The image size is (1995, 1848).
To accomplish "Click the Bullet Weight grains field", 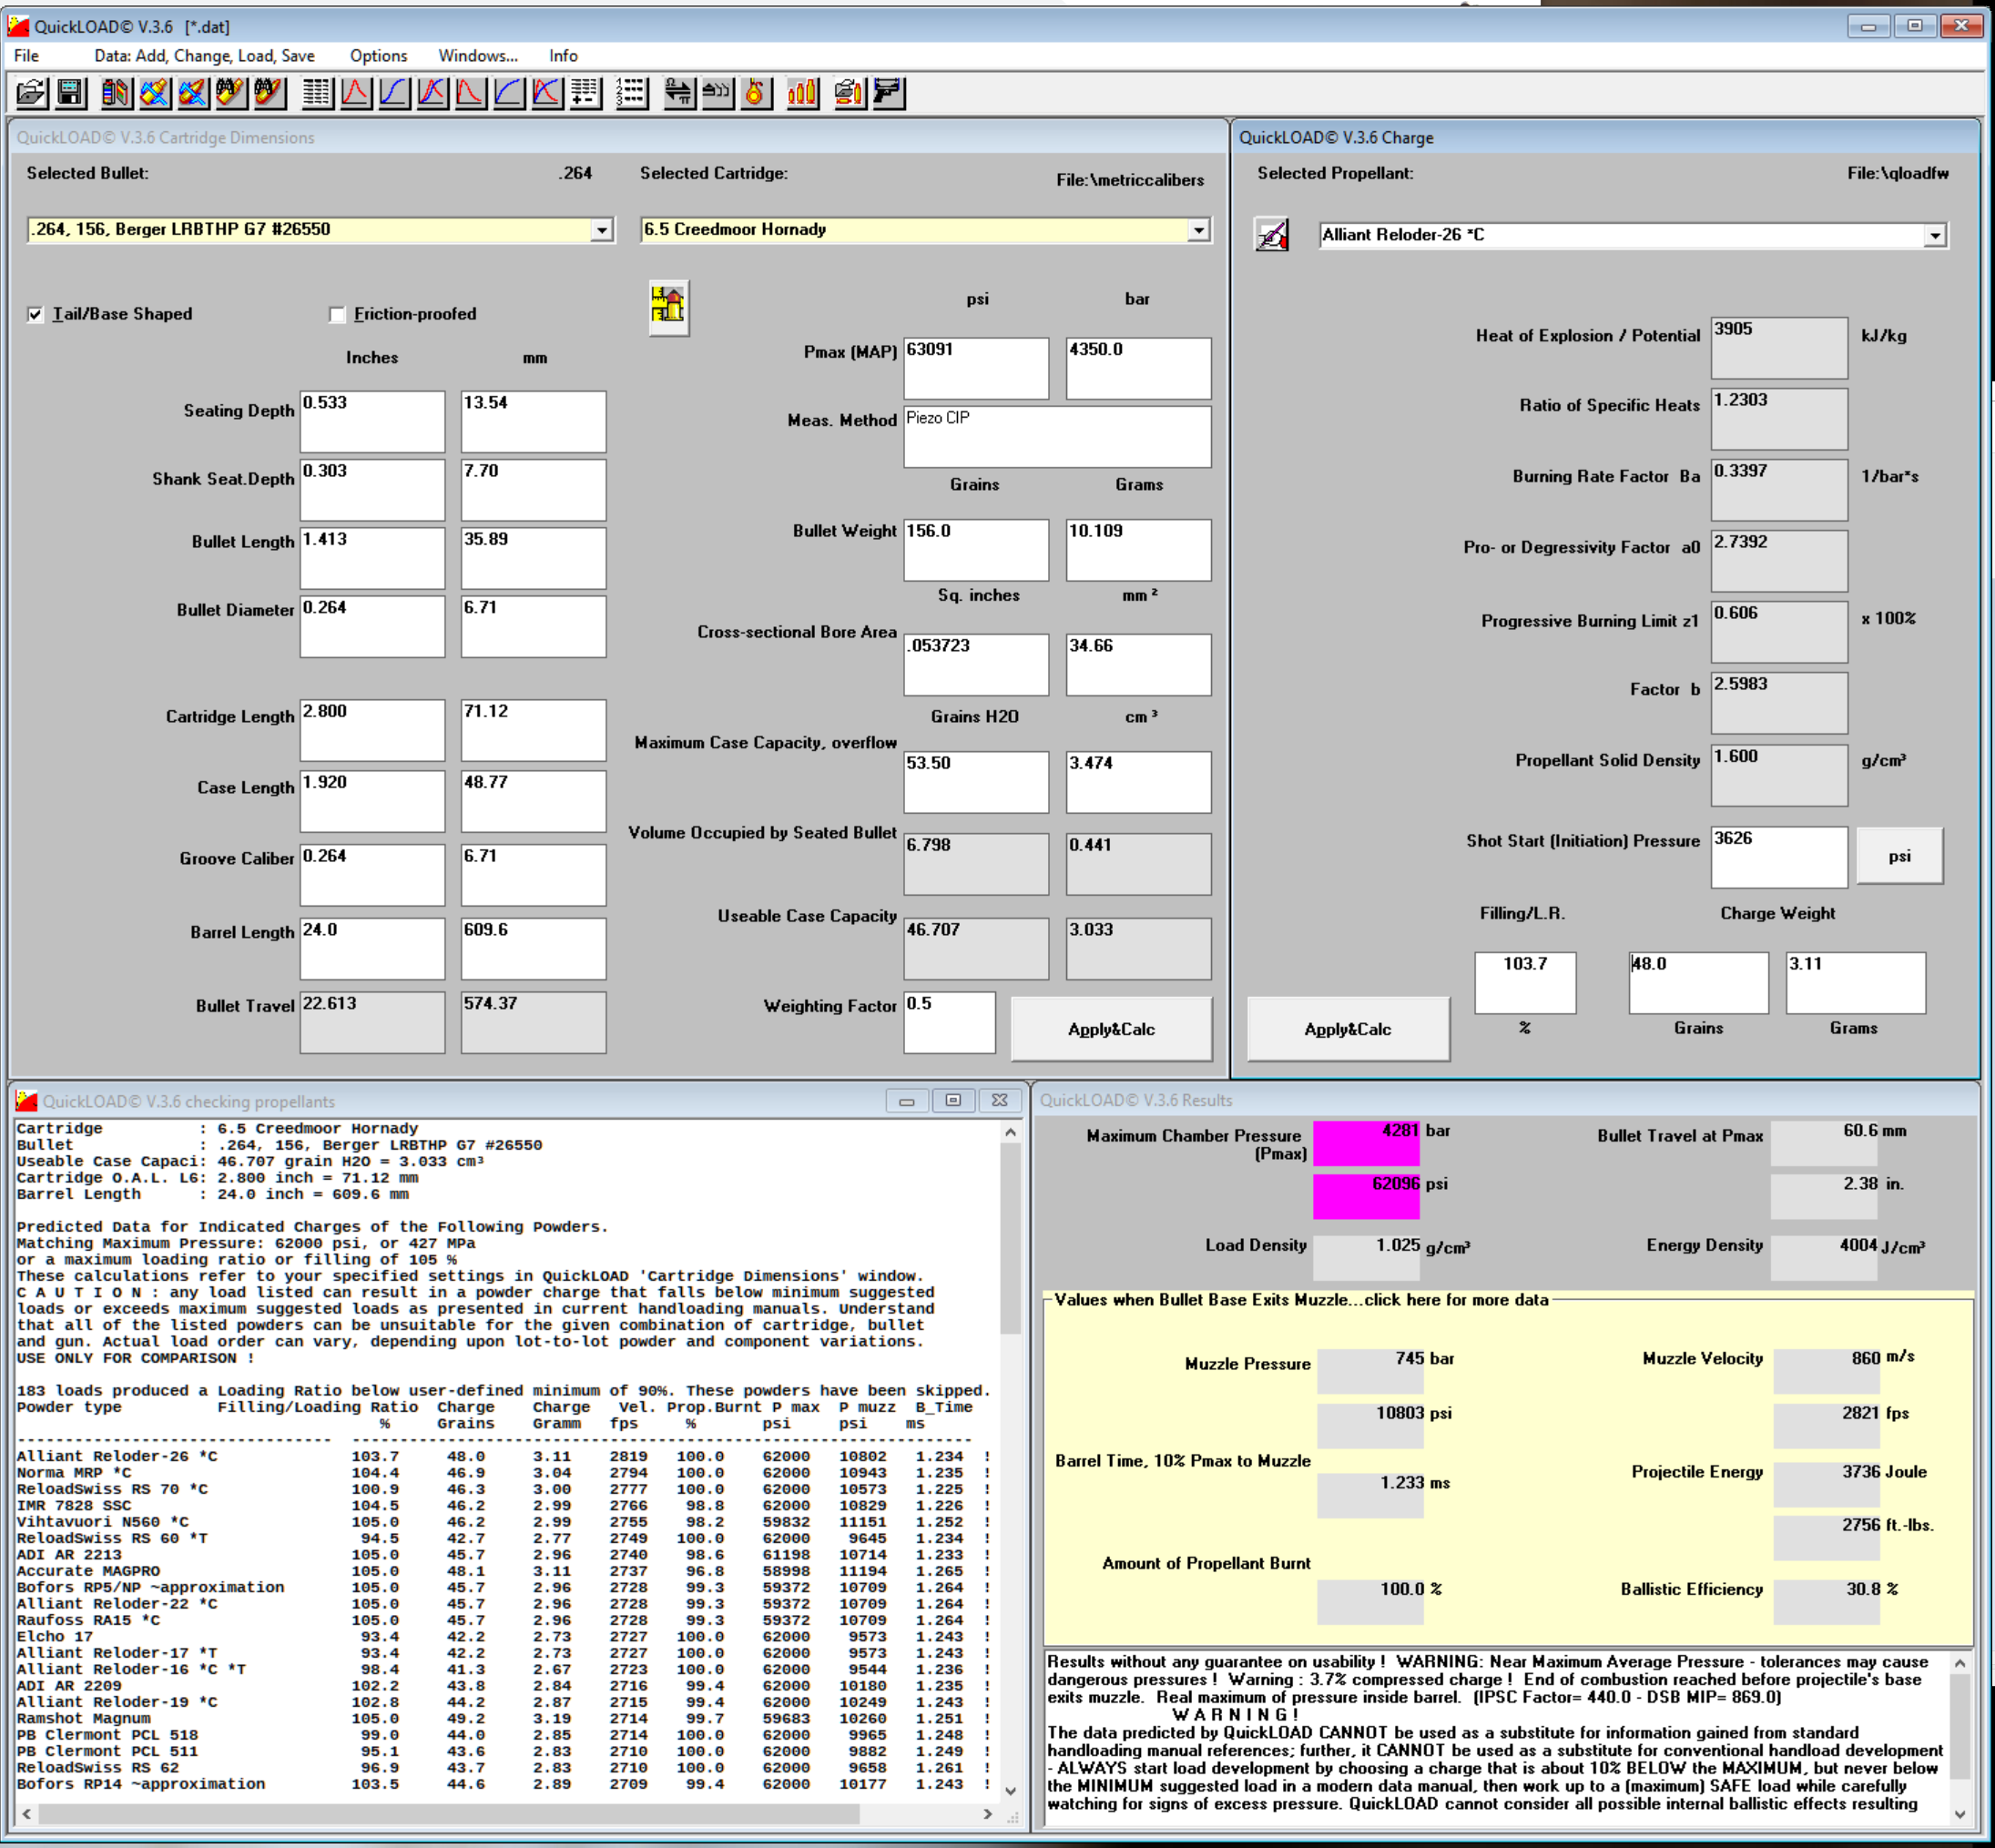I will [x=976, y=550].
